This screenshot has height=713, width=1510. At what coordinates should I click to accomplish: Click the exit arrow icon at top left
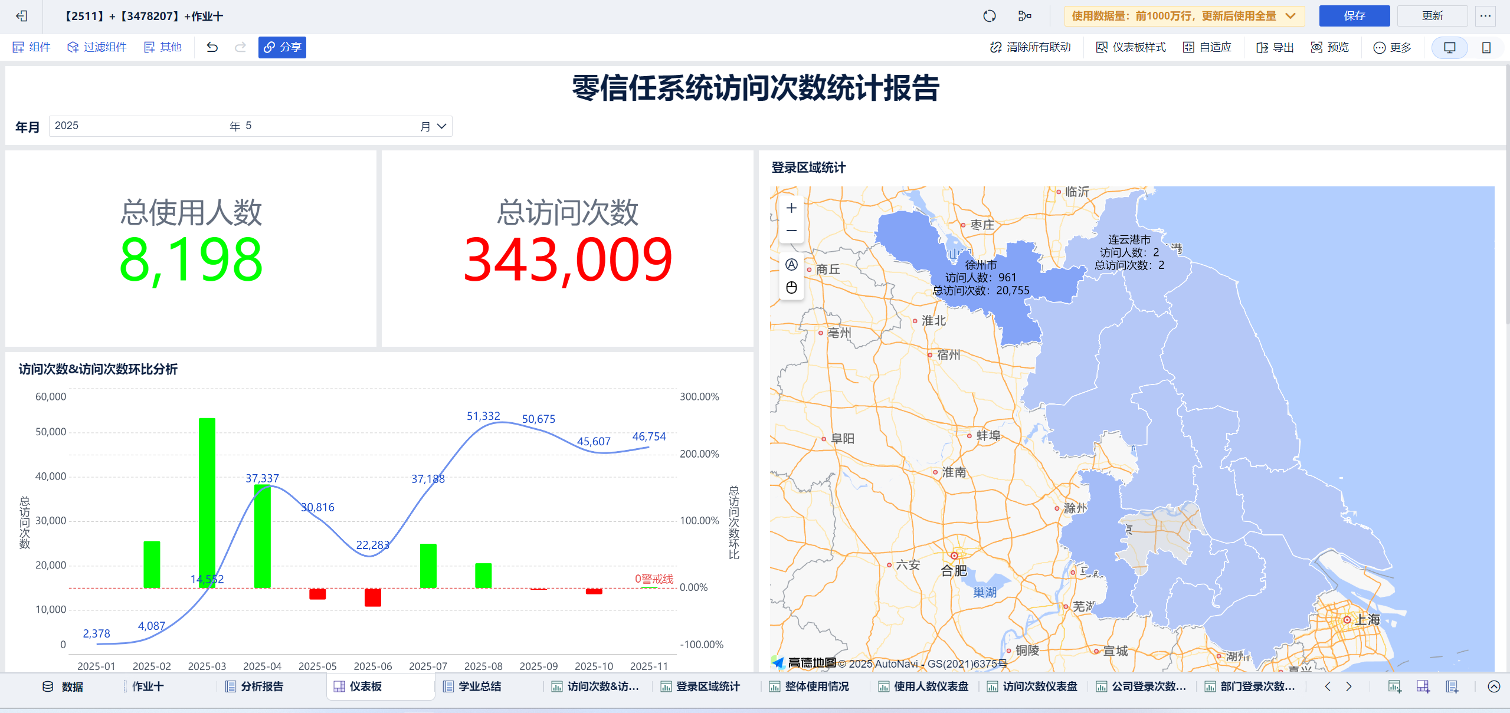coord(22,16)
